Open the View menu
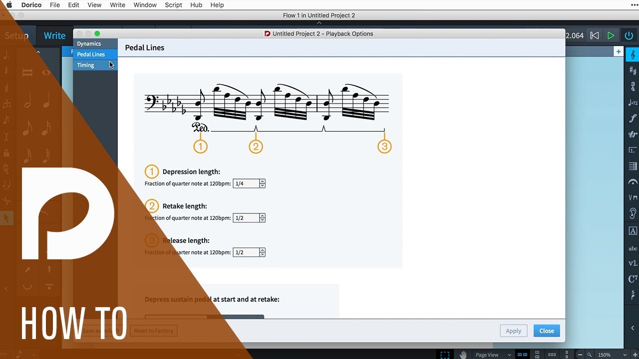 click(x=94, y=5)
